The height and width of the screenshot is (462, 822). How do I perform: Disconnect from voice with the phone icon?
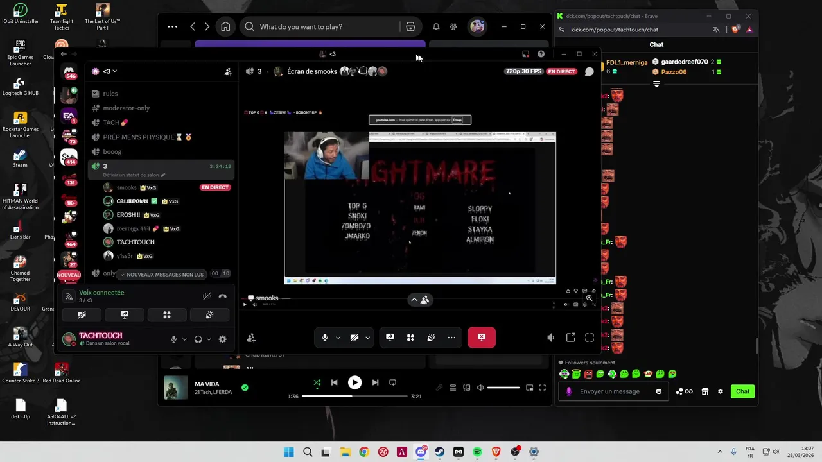click(223, 296)
